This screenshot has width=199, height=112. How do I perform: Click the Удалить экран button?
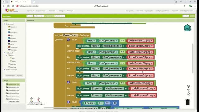point(49,16)
